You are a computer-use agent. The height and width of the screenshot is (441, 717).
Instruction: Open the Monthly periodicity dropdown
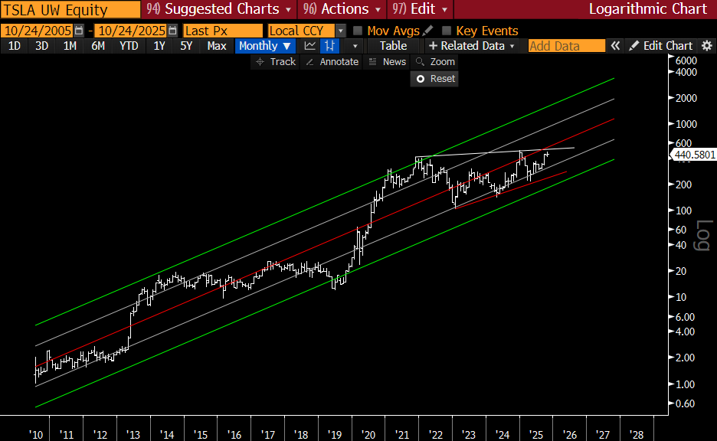click(265, 46)
